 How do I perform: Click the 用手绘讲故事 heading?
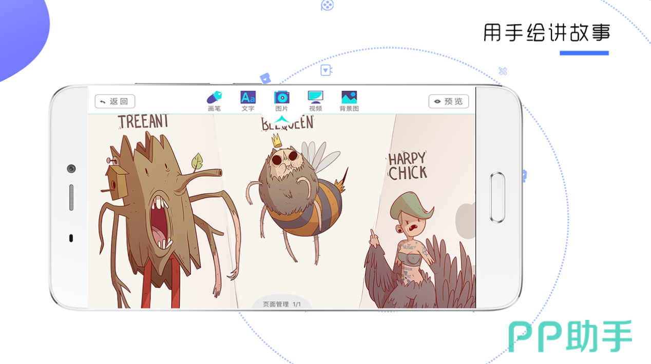(547, 33)
